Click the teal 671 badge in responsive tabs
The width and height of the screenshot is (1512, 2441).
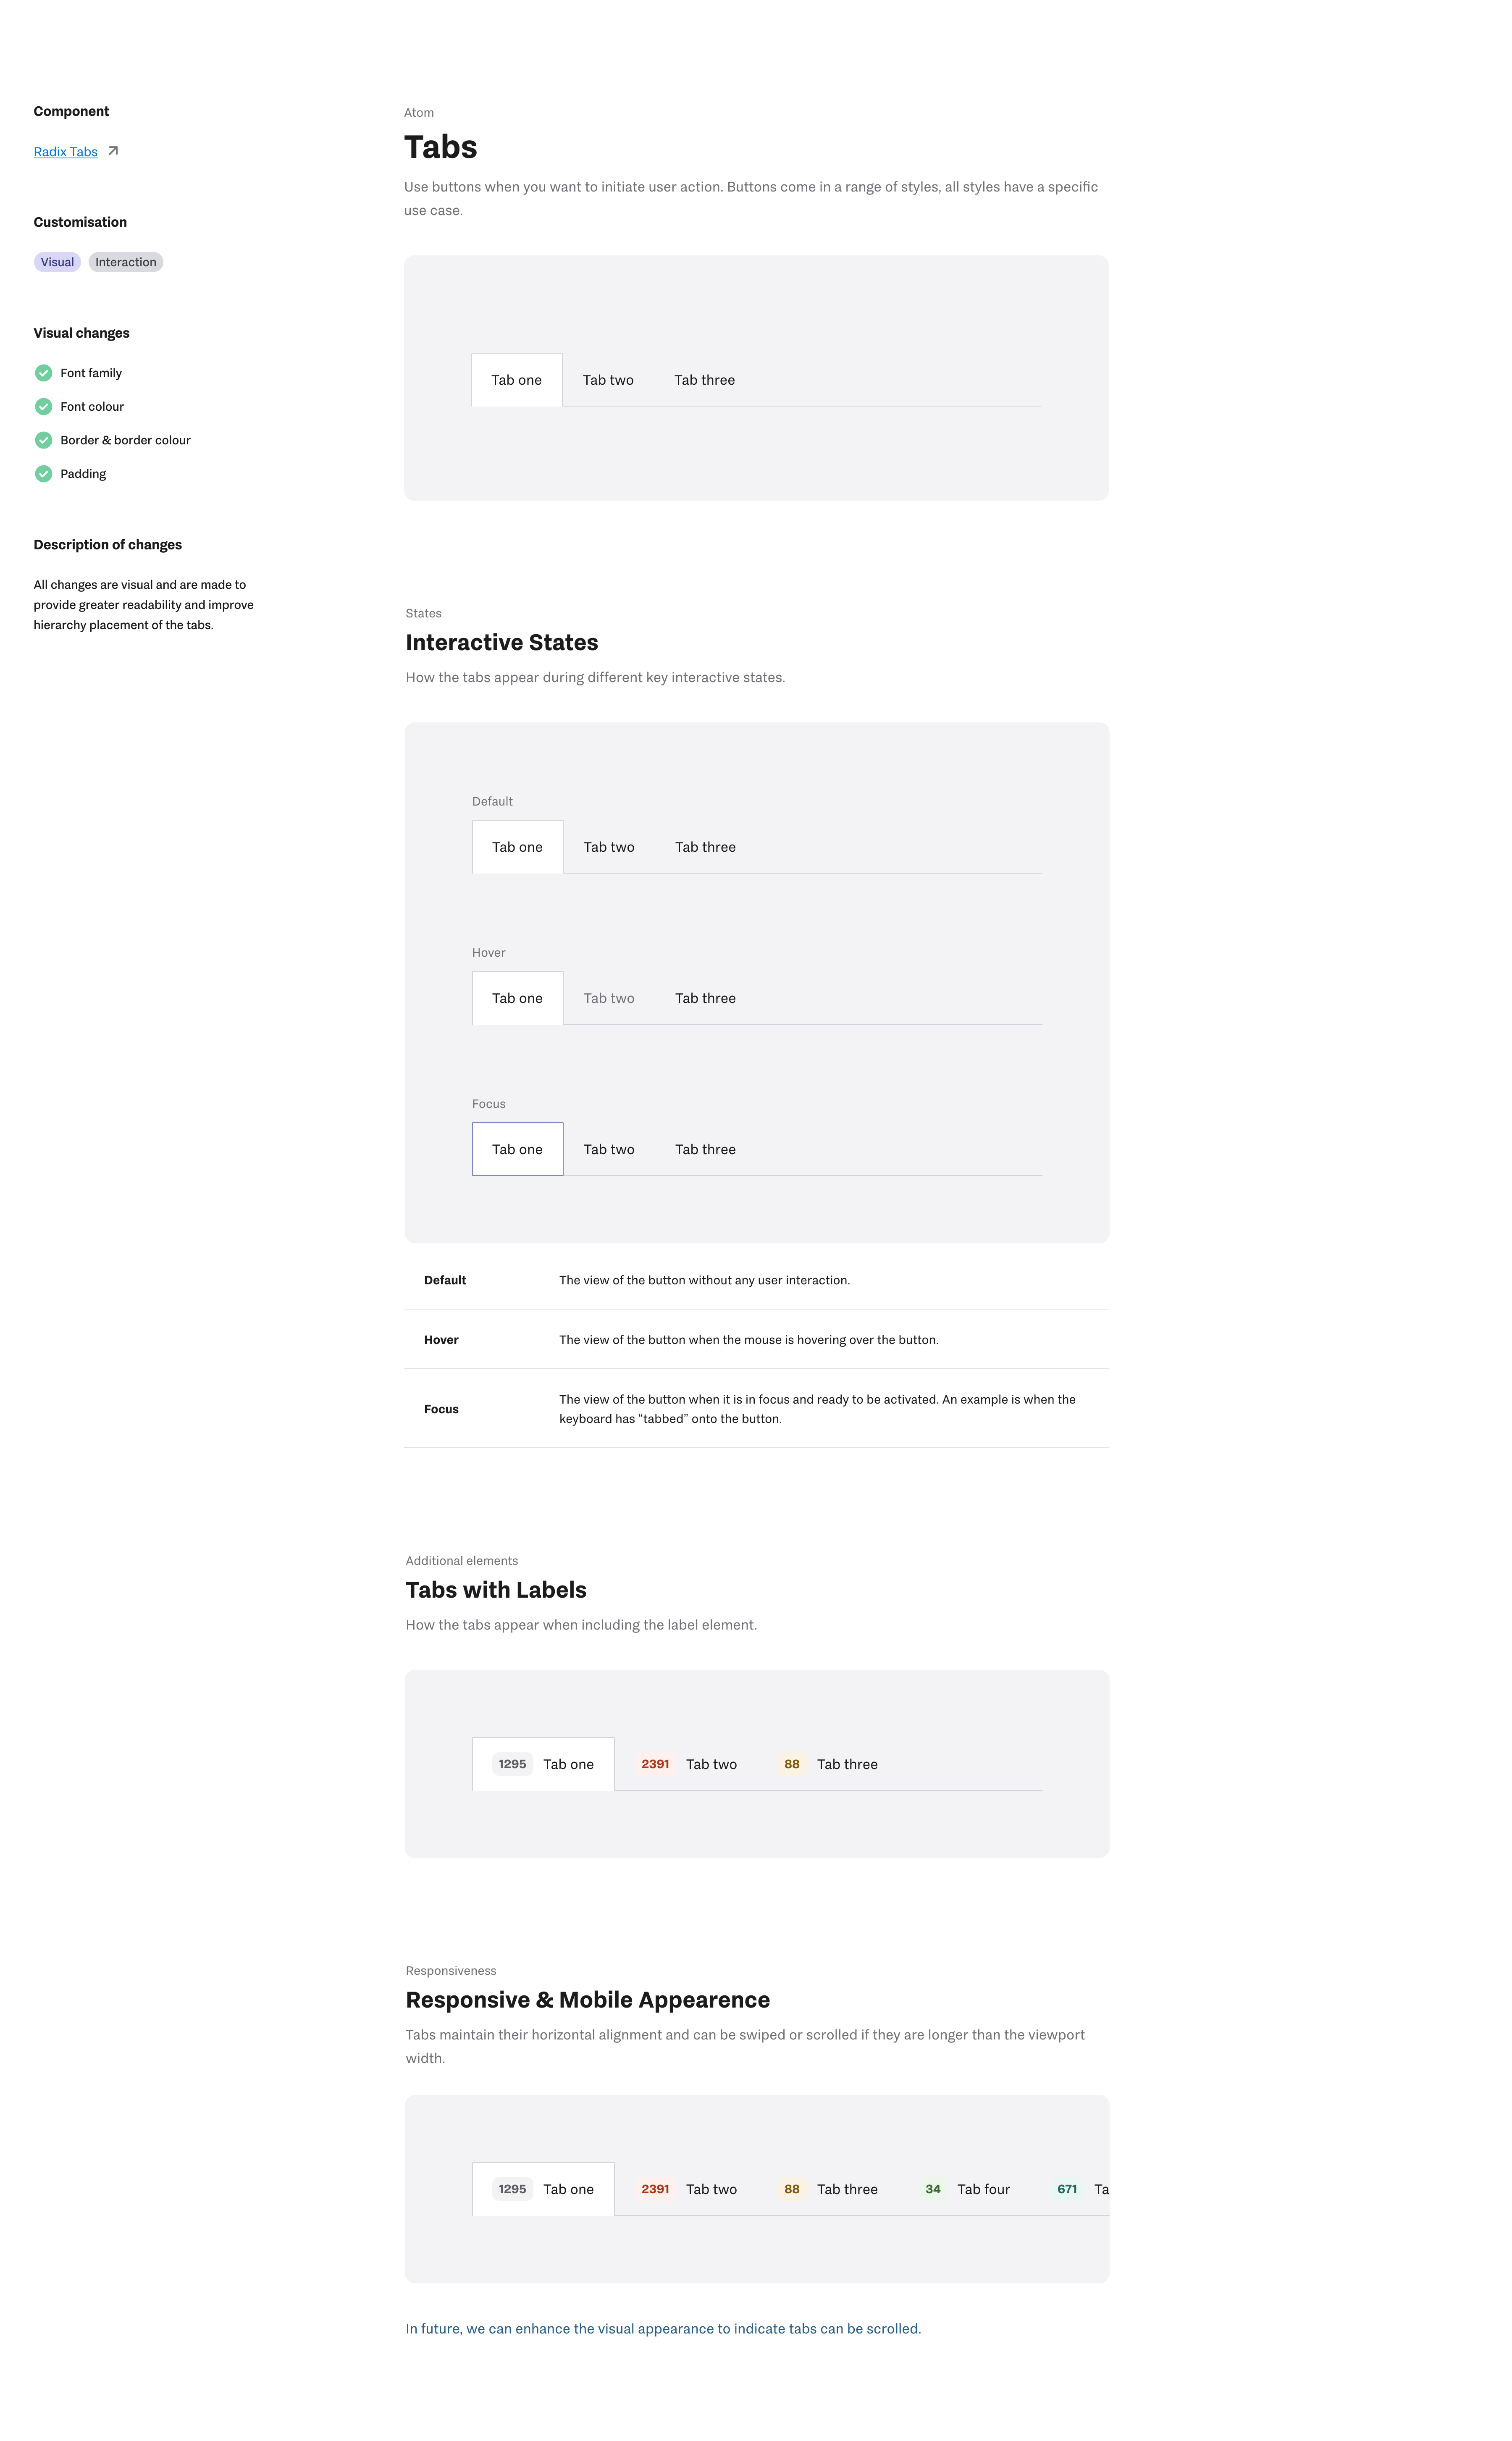[1067, 2189]
